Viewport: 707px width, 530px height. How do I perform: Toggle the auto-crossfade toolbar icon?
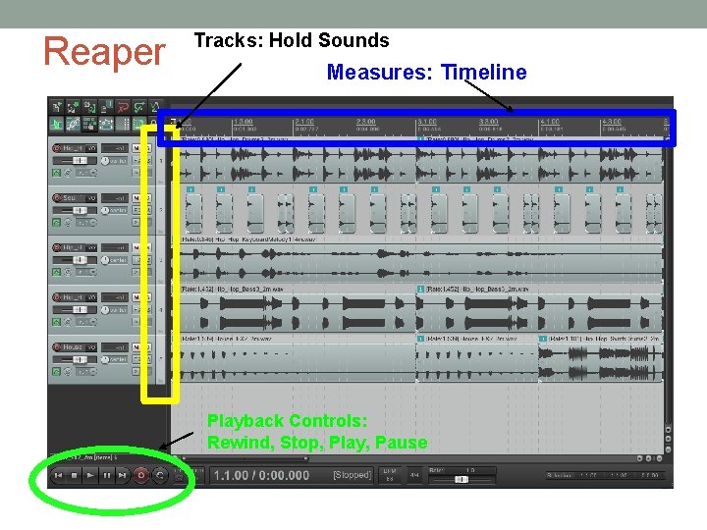tap(56, 124)
